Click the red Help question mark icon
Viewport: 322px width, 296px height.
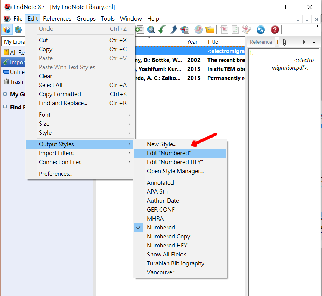coord(275,30)
